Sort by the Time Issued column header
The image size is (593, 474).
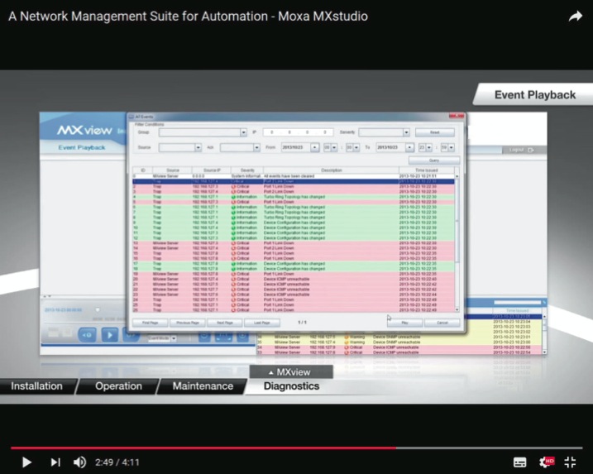[x=427, y=170]
